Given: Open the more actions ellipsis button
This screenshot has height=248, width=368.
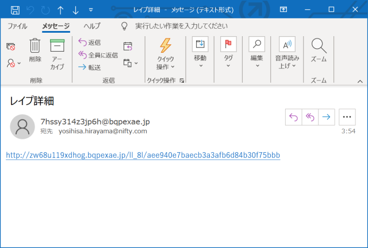Looking at the screenshot, I should pos(347,117).
